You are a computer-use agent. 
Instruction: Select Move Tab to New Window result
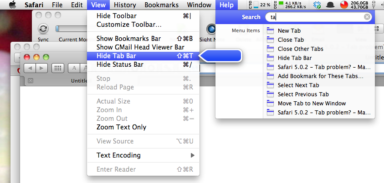(x=319, y=104)
